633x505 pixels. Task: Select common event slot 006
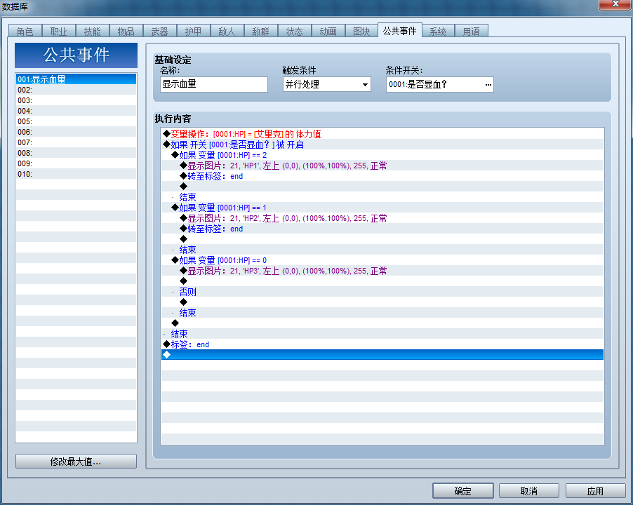[x=76, y=131]
